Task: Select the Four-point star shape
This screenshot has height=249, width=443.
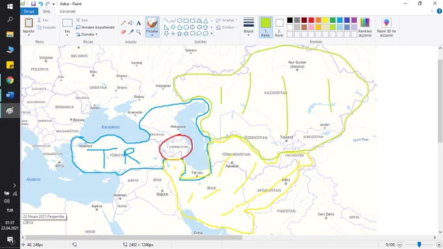Action: click(173, 34)
